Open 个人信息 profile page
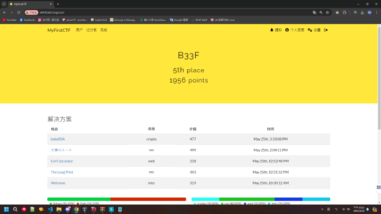 294,30
